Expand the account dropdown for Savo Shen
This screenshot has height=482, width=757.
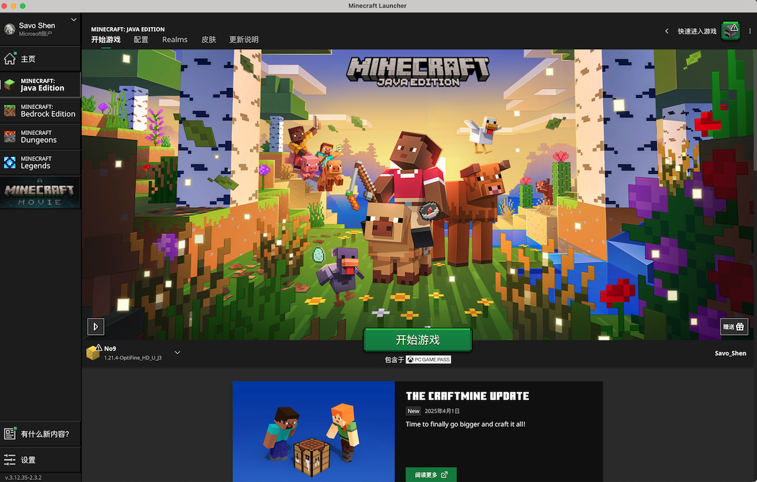click(x=74, y=20)
